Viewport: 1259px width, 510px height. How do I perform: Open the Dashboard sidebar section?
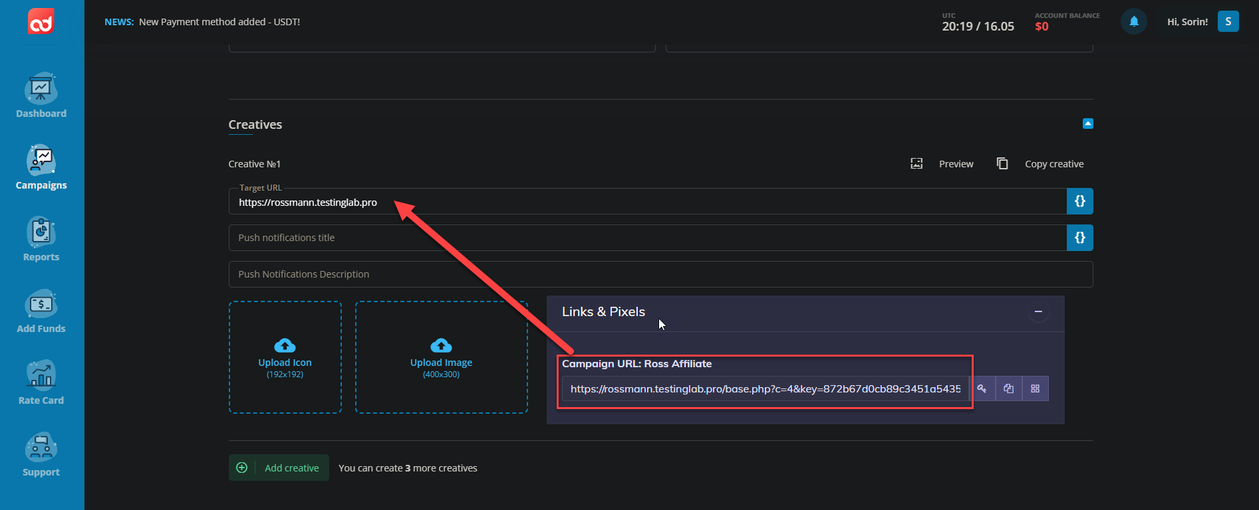(x=41, y=96)
